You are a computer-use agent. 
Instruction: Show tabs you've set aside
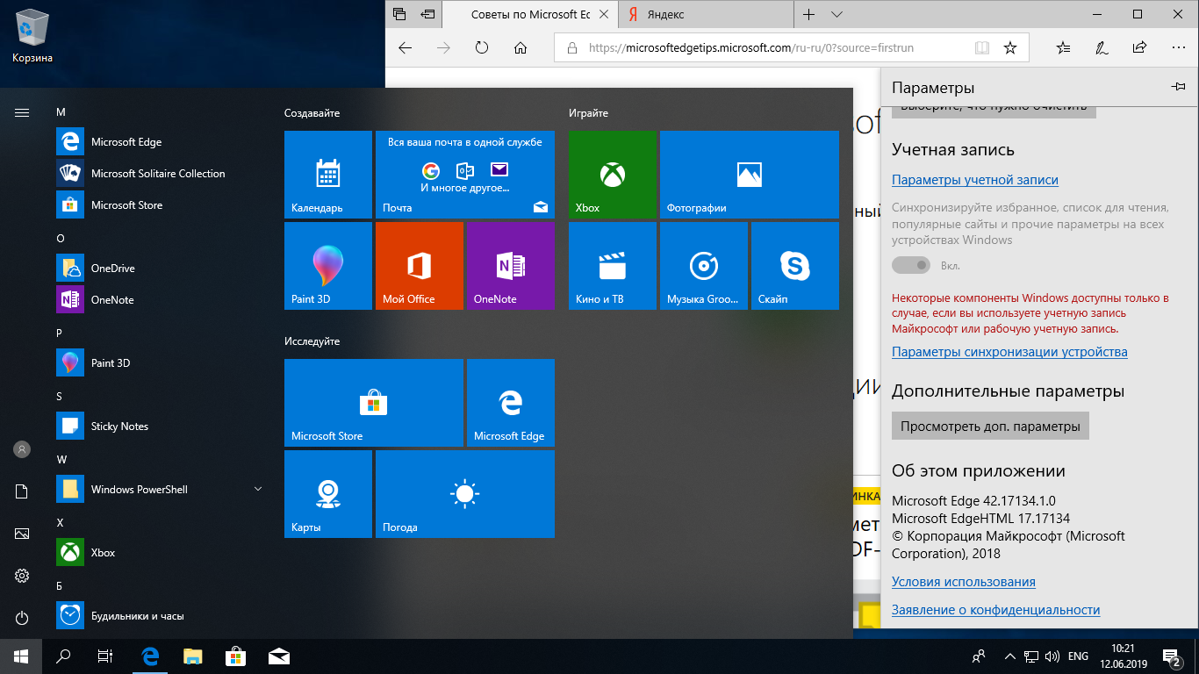click(399, 15)
